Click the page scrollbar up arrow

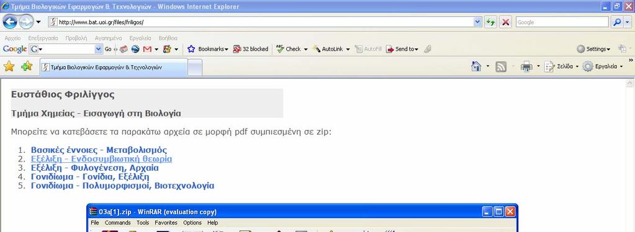point(630,84)
